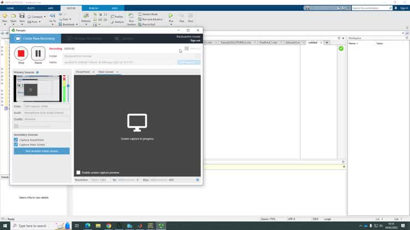Click the Save file icon
This screenshot has height=230, width=410.
(x=22, y=16)
